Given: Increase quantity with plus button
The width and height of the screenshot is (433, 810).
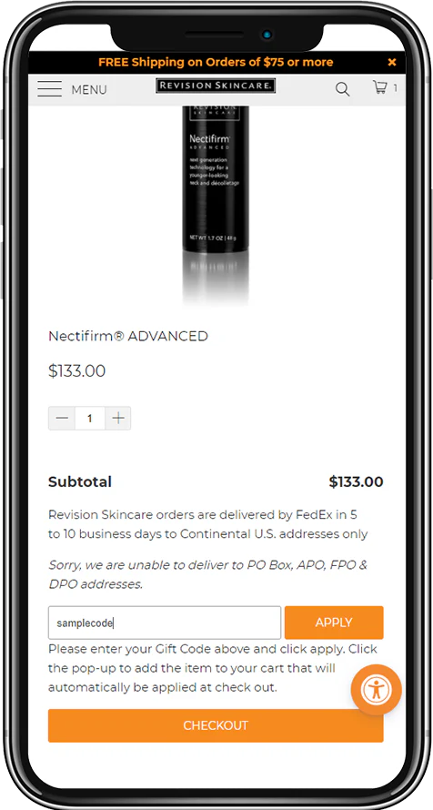Looking at the screenshot, I should pyautogui.click(x=118, y=418).
